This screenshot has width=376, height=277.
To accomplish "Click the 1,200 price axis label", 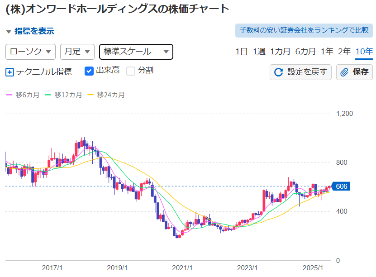I will 344,114.
